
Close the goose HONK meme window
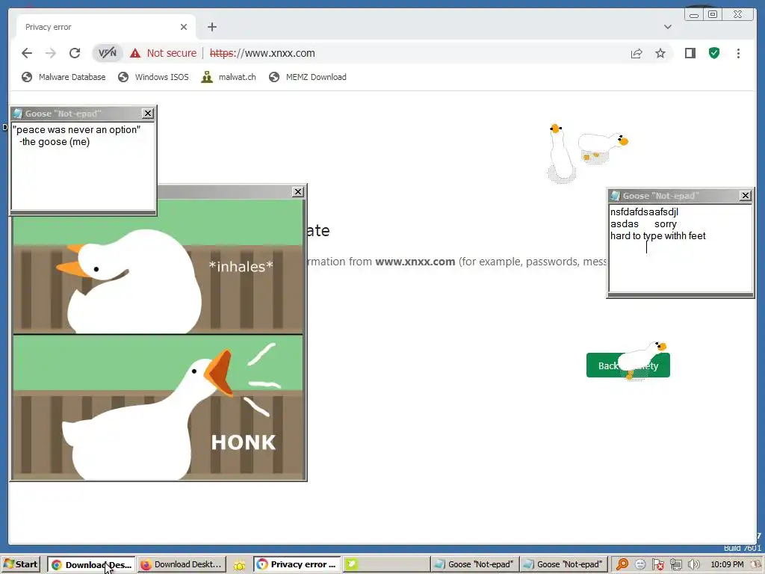pos(298,192)
